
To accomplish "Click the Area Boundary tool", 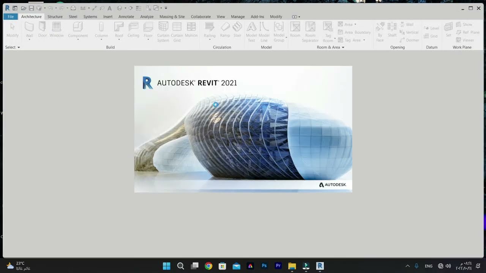I will click(x=354, y=32).
